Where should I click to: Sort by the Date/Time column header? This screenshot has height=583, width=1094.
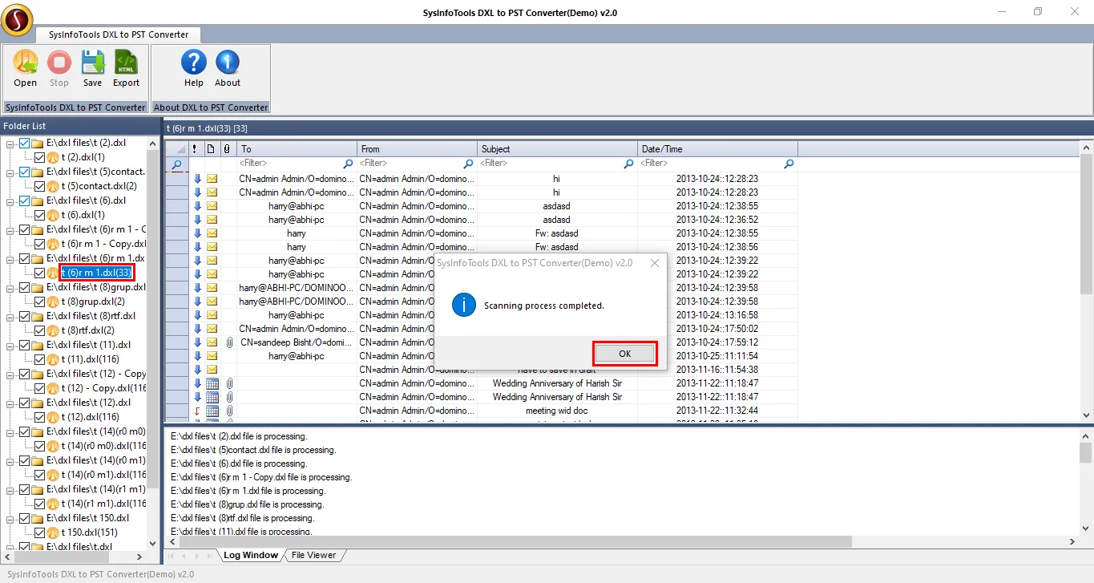pyautogui.click(x=717, y=149)
